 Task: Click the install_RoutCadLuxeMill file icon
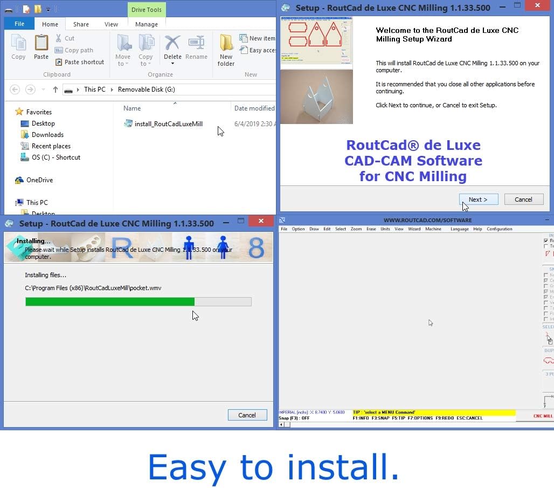[x=128, y=123]
